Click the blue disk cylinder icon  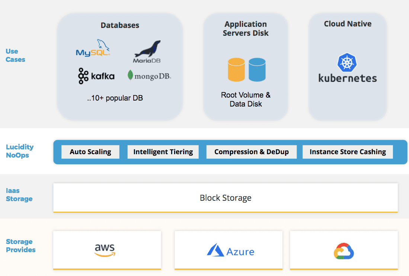pyautogui.click(x=257, y=70)
